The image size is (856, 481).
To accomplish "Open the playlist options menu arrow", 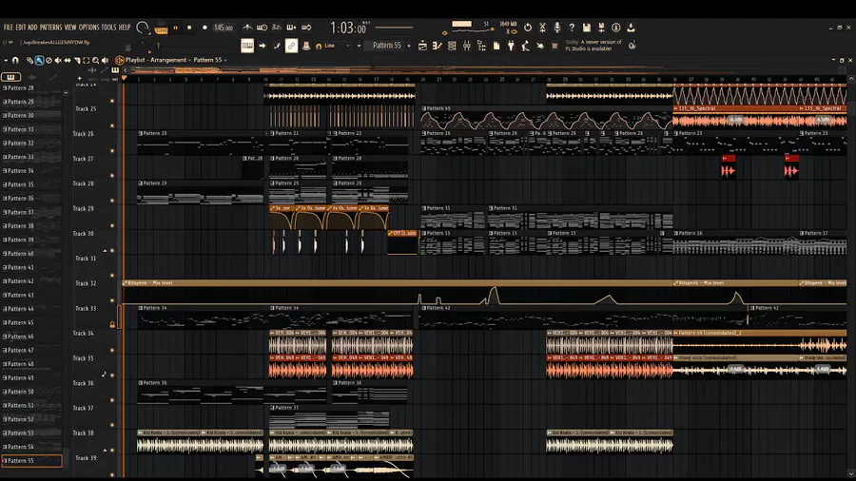I will [x=6, y=61].
